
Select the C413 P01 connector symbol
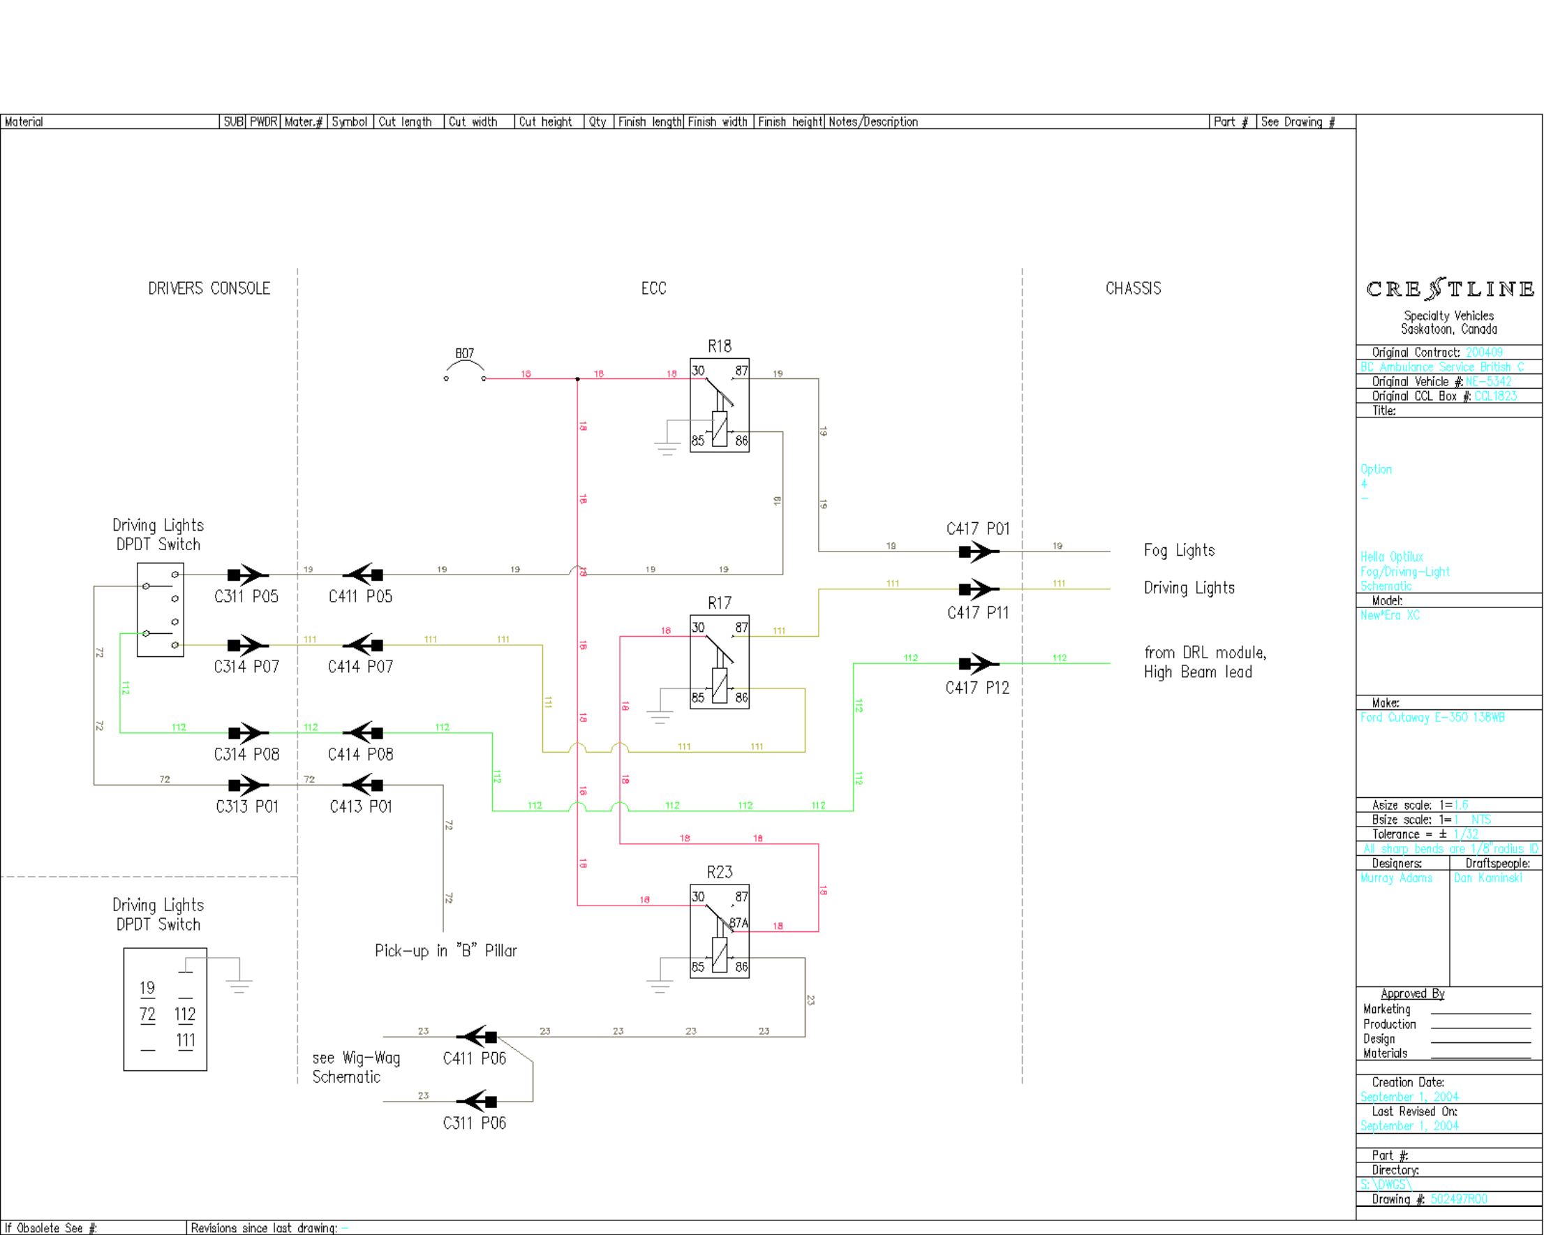[363, 785]
